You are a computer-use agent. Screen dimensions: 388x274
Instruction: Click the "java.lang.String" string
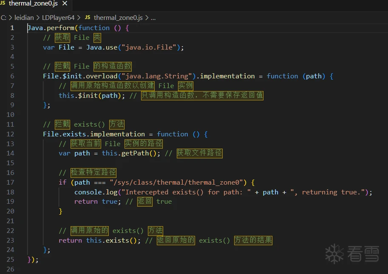click(x=157, y=76)
